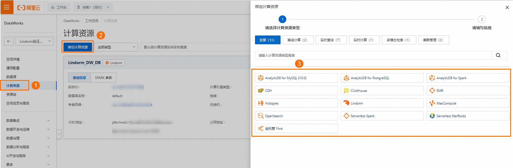Image resolution: width=513 pixels, height=168 pixels.
Task: Choose AnalyticDB for MySQL (V3.0) resource type
Action: coord(296,78)
